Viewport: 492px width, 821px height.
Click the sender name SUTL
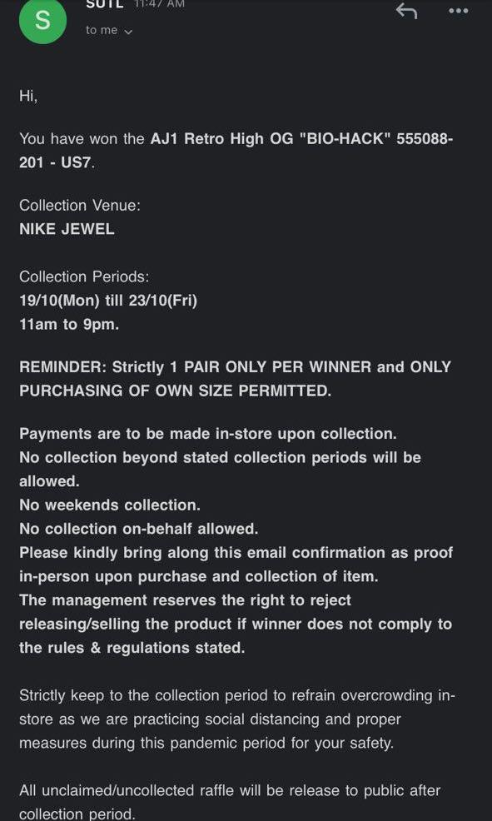tap(104, 4)
